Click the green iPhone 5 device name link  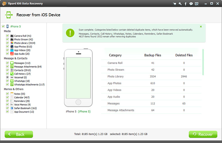(84, 112)
